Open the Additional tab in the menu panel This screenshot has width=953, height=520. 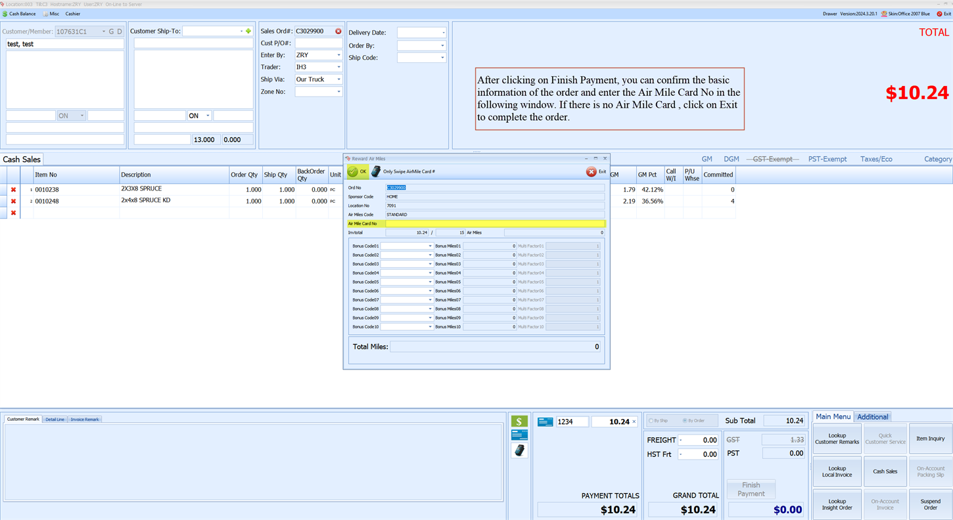point(872,416)
